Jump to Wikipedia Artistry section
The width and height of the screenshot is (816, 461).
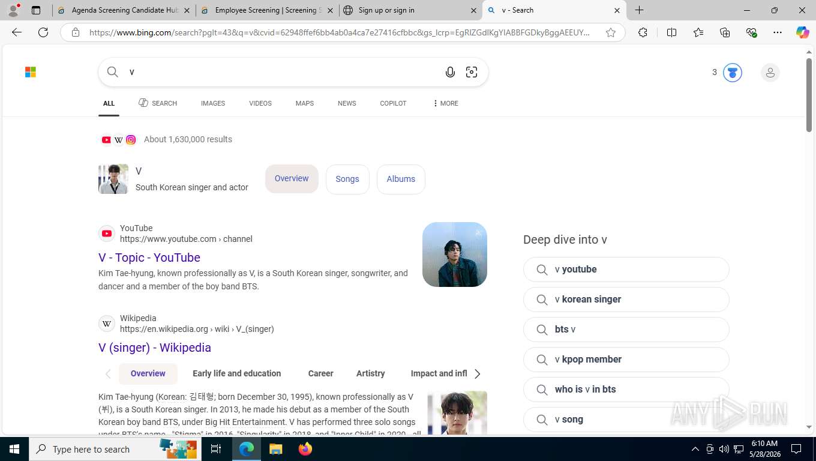coord(370,373)
